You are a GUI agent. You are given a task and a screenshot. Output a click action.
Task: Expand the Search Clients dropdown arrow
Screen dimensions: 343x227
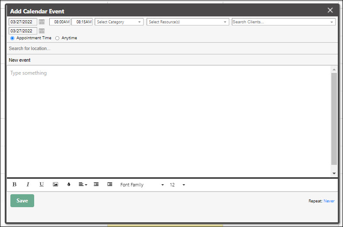(332, 22)
